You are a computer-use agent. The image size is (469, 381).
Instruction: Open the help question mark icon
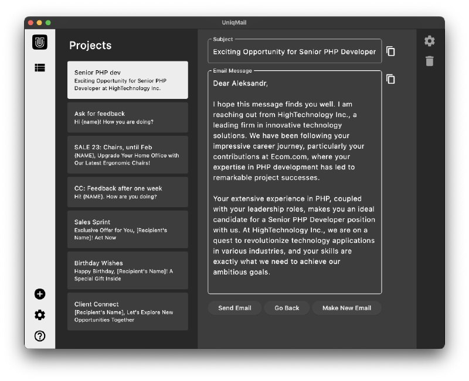[x=40, y=336]
